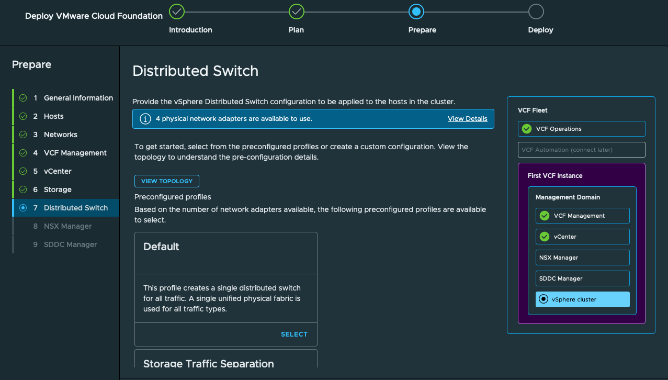Screen dimensions: 668x380
Task: Click green check icon in VCF Operations box
Action: (x=527, y=129)
